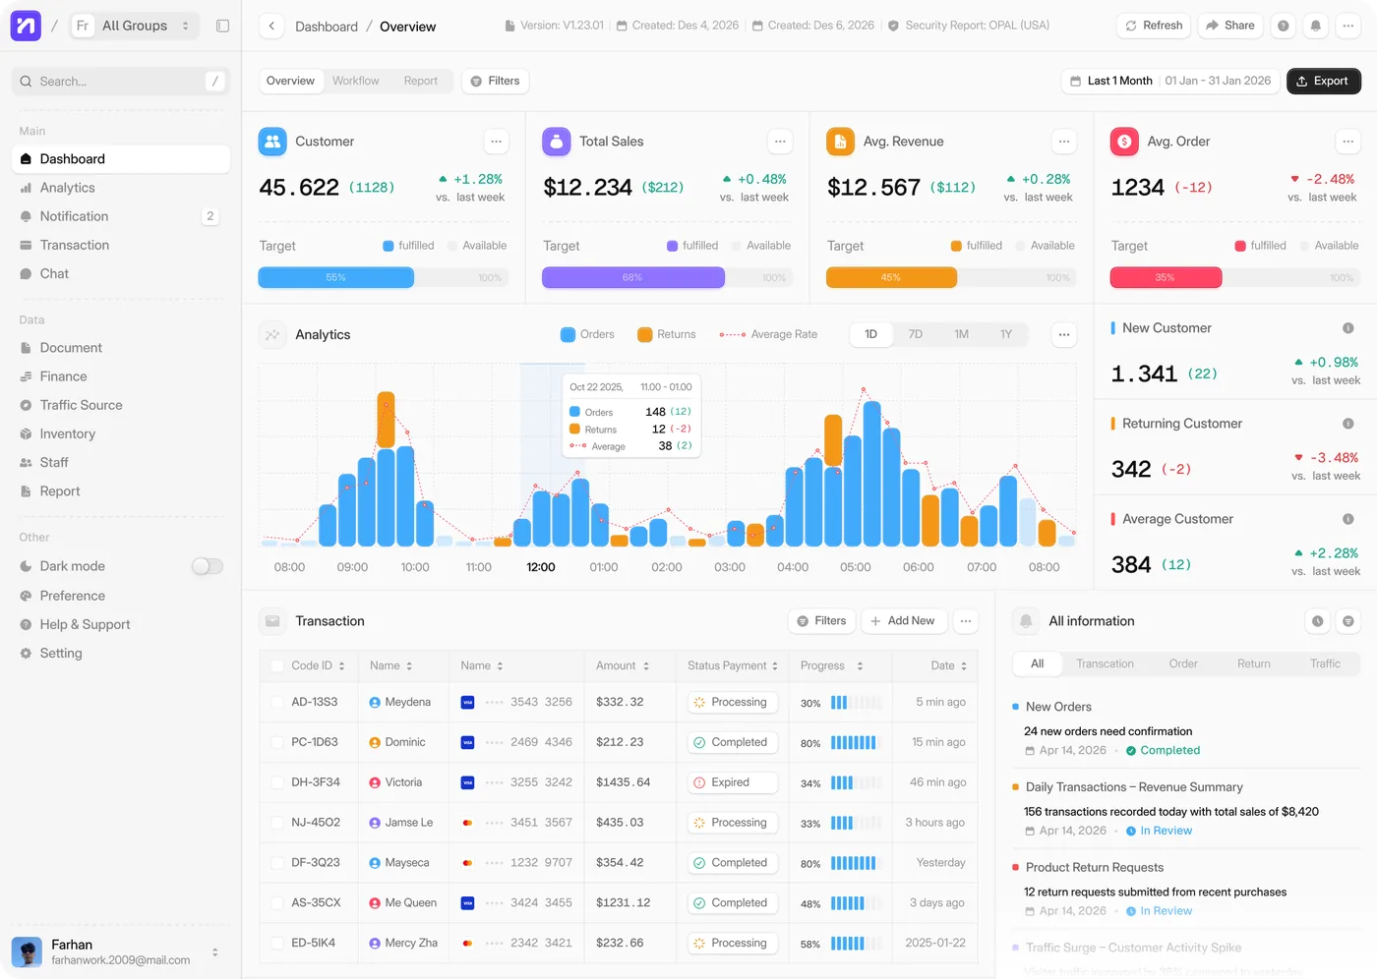Image resolution: width=1377 pixels, height=979 pixels.
Task: Check the AD-13S3 row checkbox
Action: tap(277, 702)
